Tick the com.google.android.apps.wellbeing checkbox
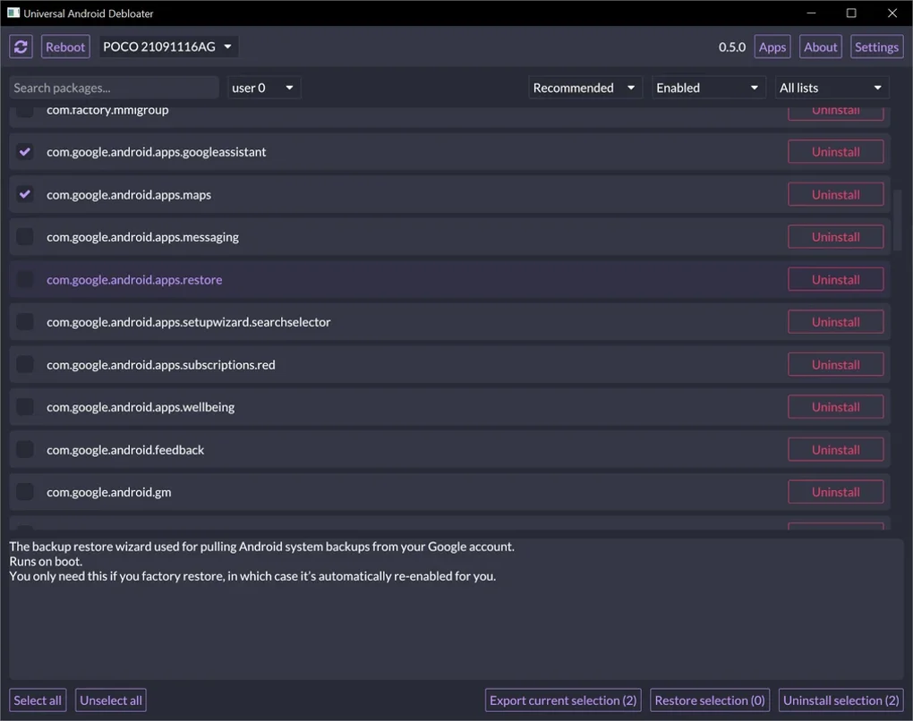Image resolution: width=913 pixels, height=721 pixels. (25, 407)
